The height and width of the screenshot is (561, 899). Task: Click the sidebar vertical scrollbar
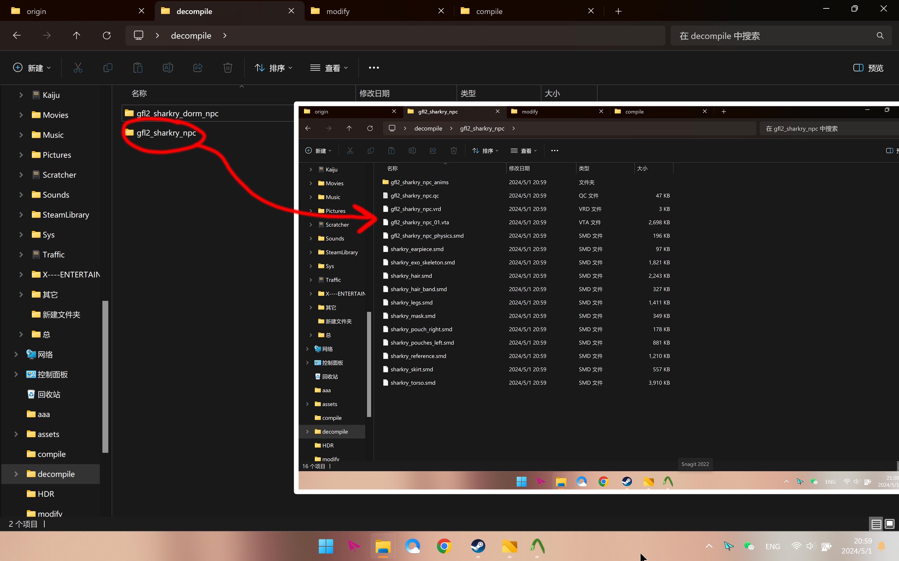click(105, 376)
